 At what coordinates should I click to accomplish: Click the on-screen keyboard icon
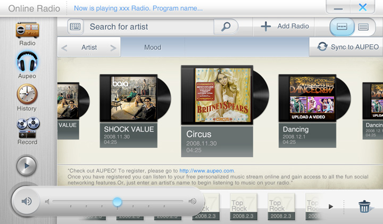pyautogui.click(x=75, y=27)
